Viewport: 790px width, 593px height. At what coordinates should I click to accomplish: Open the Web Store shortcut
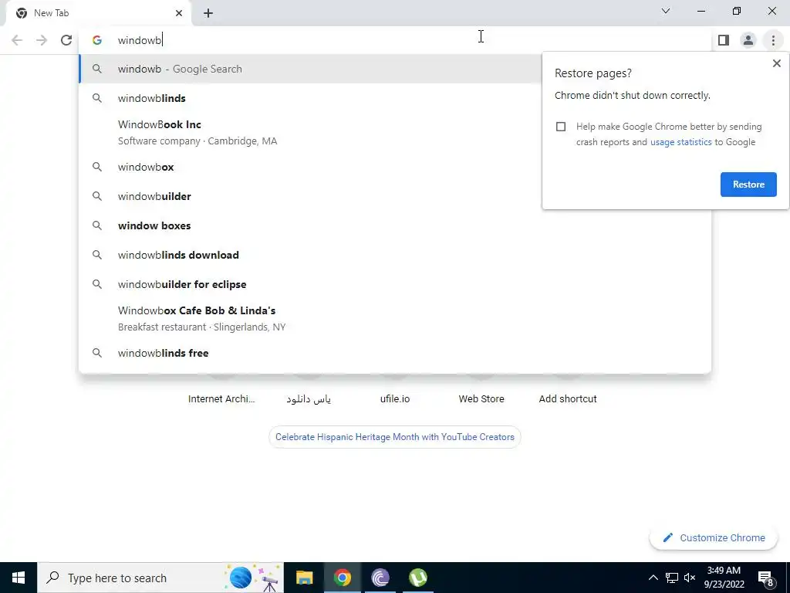(x=481, y=398)
